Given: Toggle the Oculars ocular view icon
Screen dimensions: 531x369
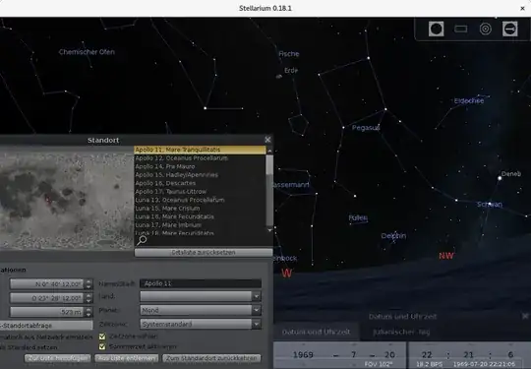Looking at the screenshot, I should [x=436, y=29].
